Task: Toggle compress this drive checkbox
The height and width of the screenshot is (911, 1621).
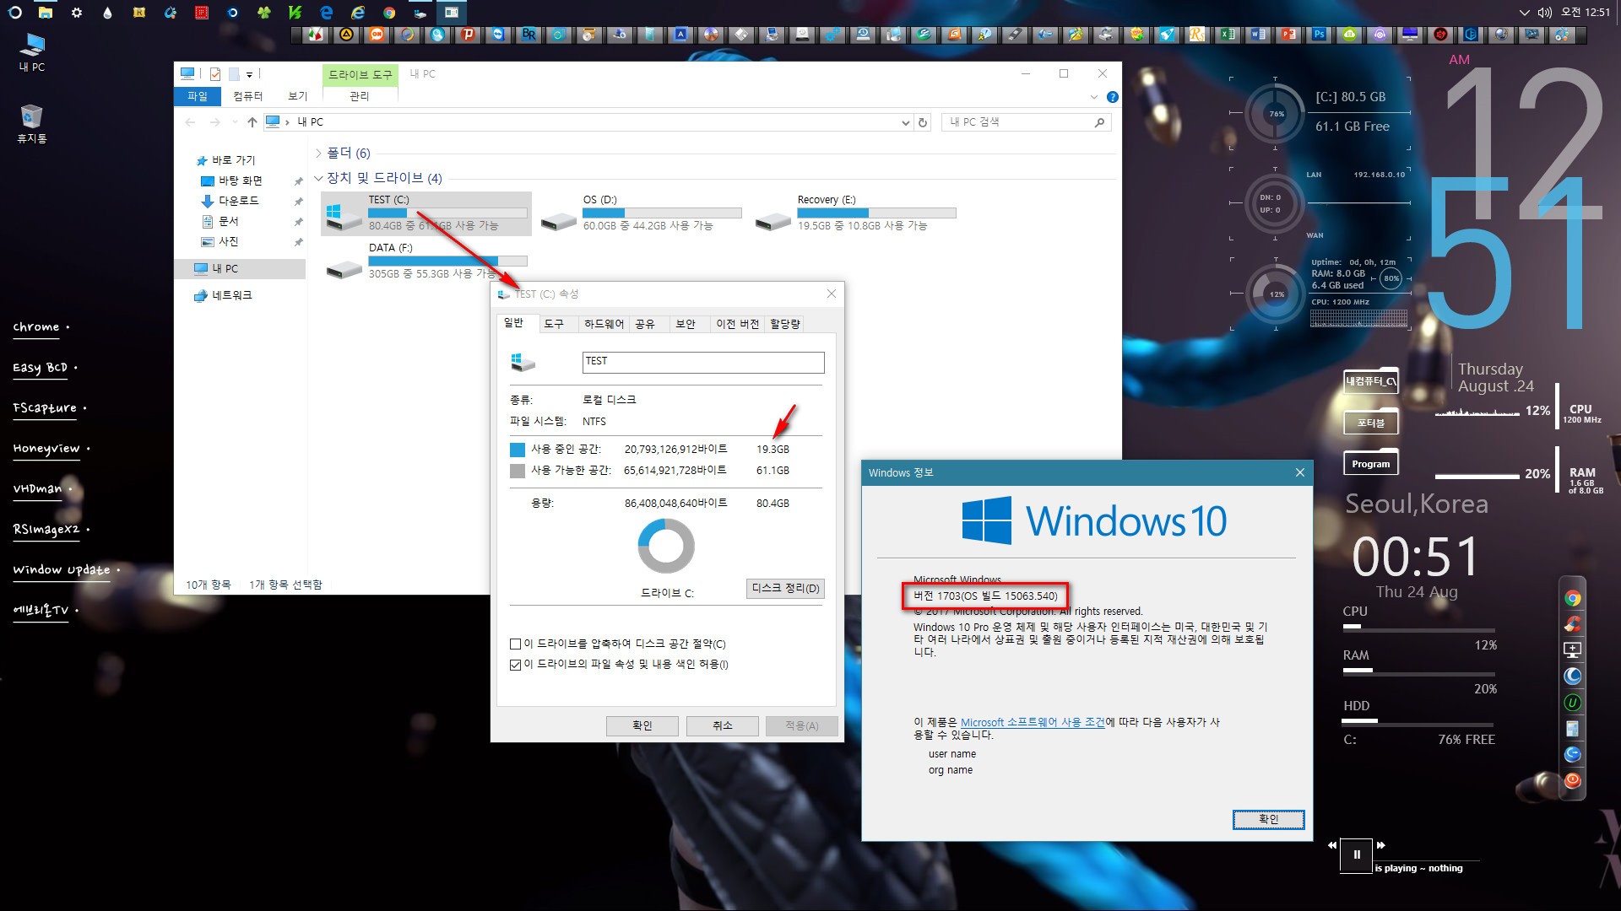Action: (516, 644)
